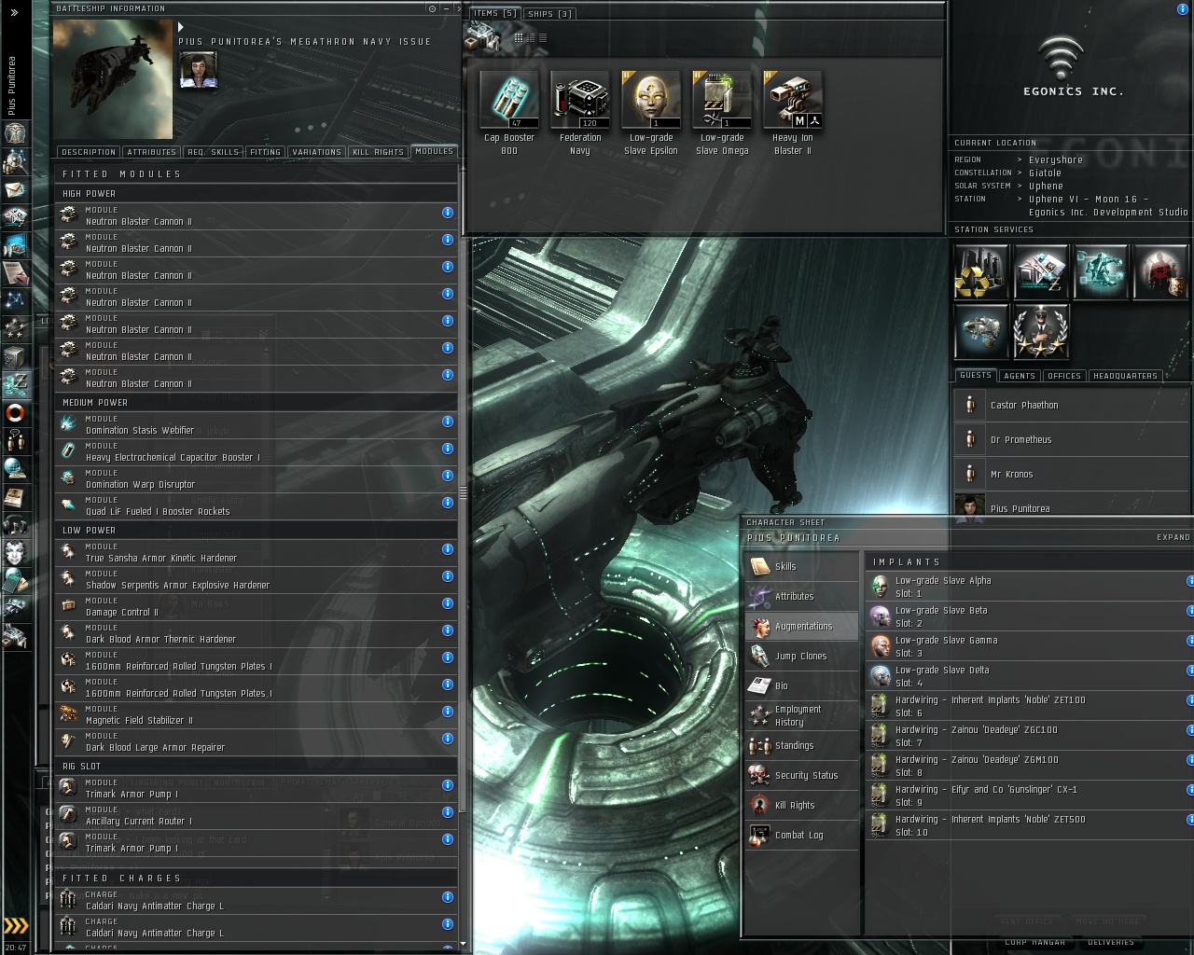Click the Deliveries button
1194x955 pixels.
pyautogui.click(x=1111, y=942)
